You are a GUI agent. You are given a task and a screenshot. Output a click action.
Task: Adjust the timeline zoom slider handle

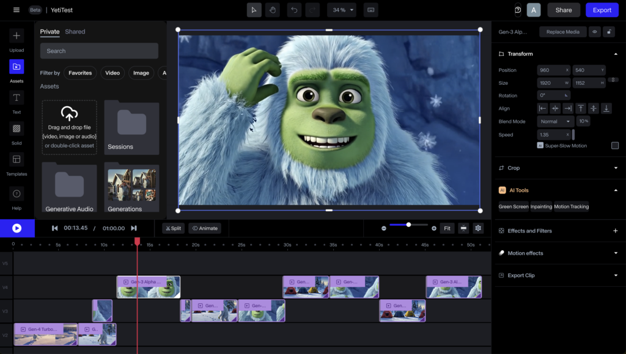tap(408, 225)
